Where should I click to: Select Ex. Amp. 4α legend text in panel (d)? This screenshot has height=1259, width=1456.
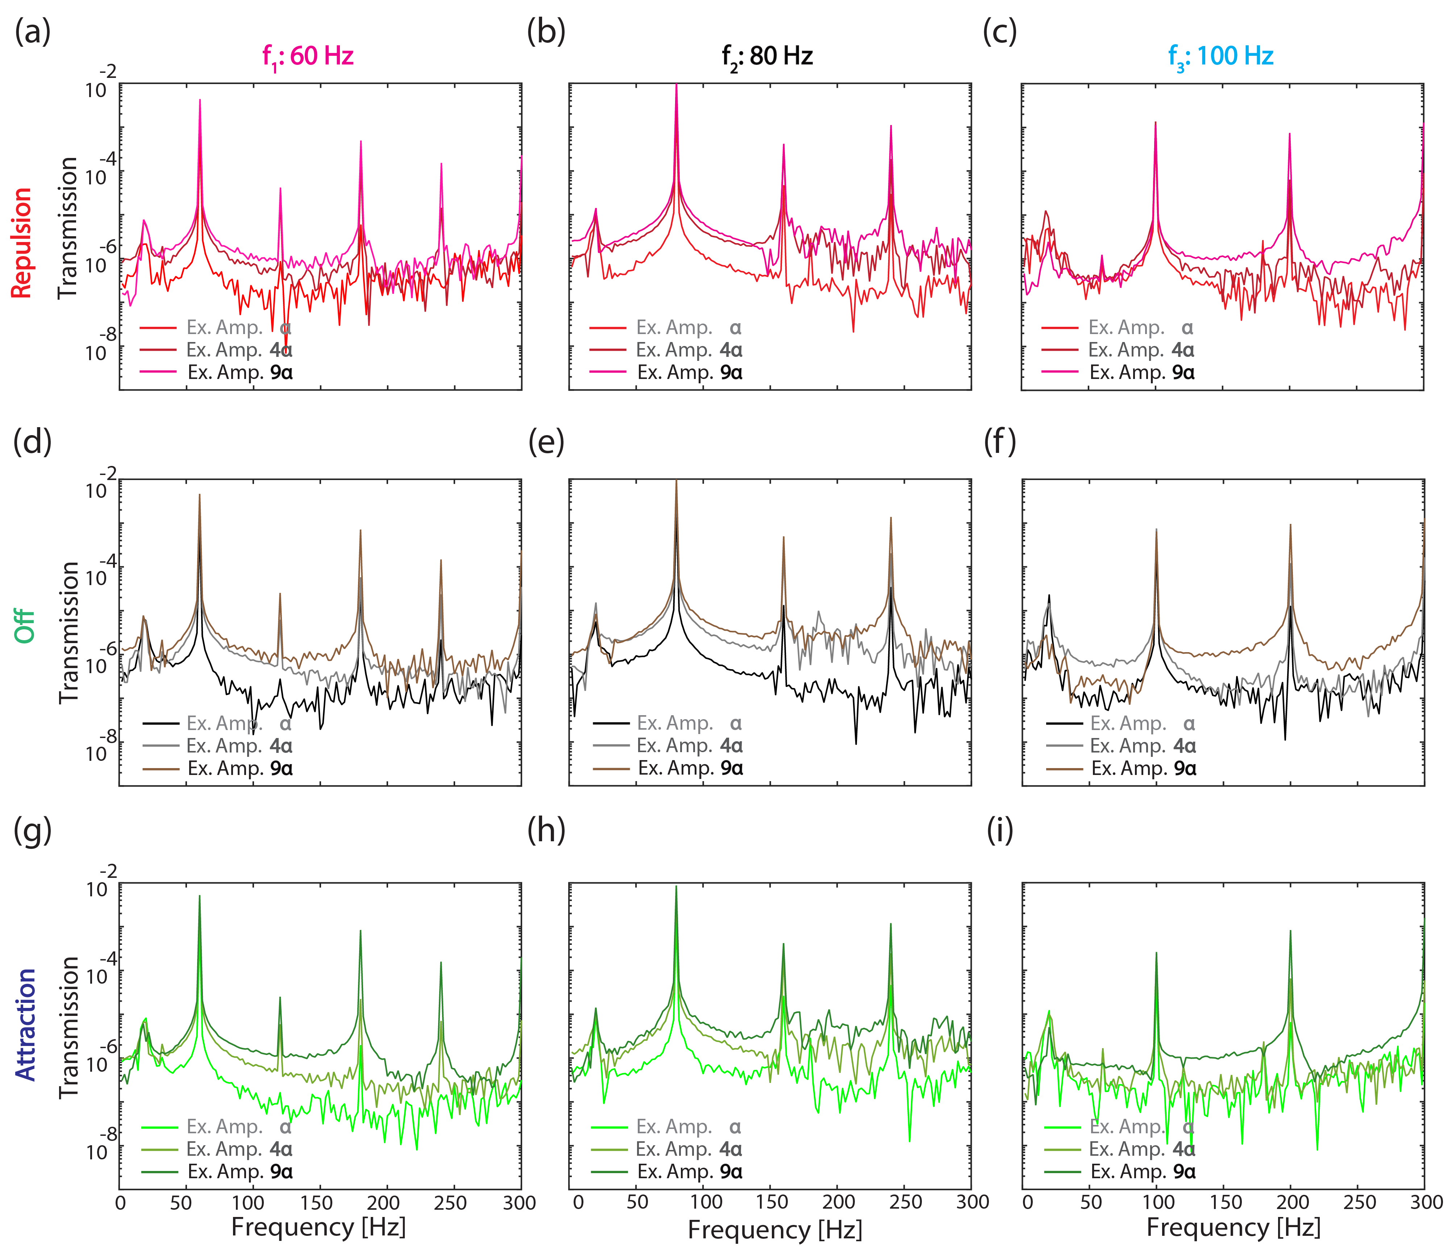point(239,746)
